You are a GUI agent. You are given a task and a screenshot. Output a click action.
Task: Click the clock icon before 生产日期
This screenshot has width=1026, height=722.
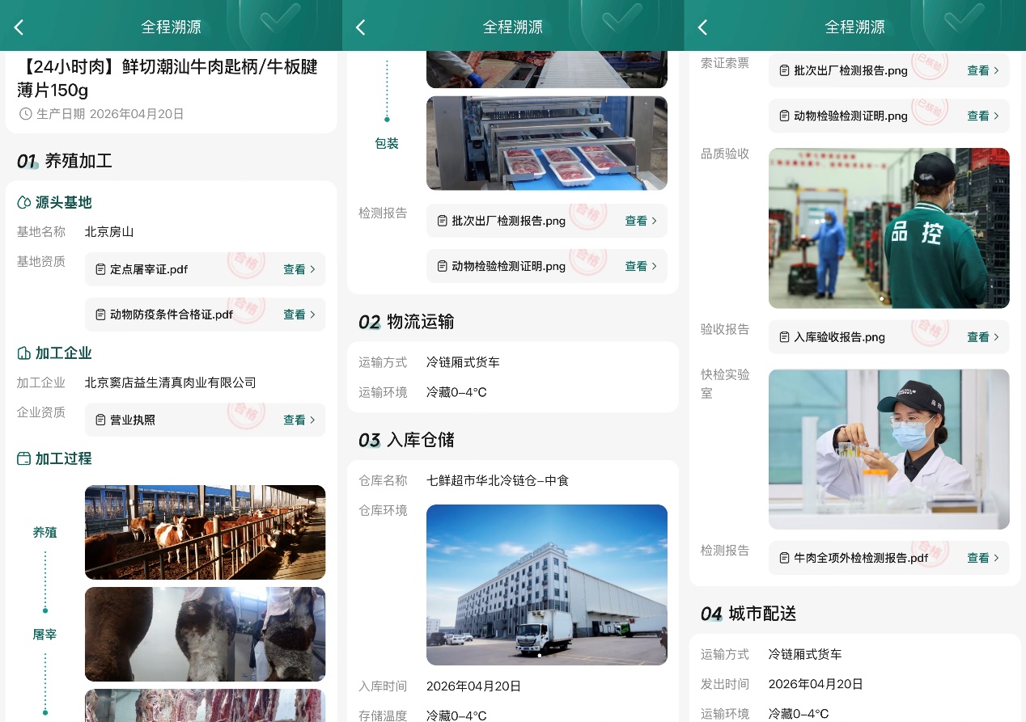point(26,114)
